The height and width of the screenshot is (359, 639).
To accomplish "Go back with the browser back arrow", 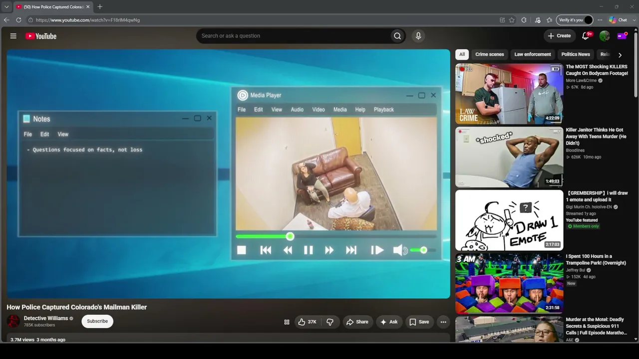I will pos(6,20).
